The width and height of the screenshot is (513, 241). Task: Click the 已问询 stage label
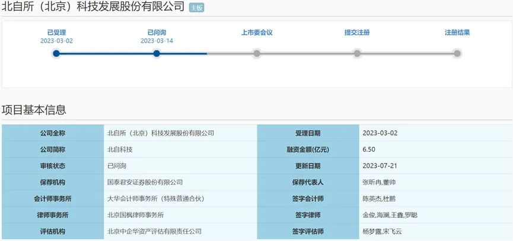point(157,33)
